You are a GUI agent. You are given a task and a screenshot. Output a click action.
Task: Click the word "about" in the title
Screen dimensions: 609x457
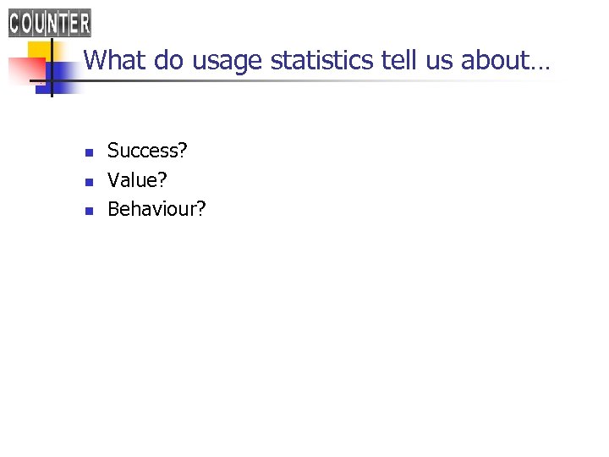(498, 60)
